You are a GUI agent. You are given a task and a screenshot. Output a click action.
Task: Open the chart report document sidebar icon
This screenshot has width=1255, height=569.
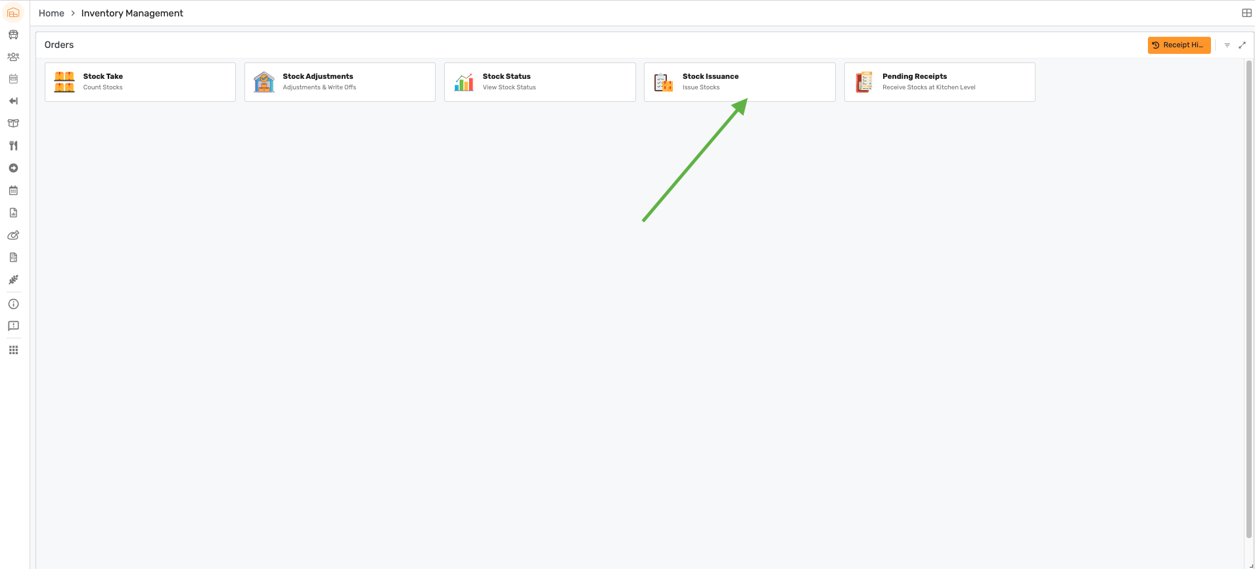[x=13, y=213]
